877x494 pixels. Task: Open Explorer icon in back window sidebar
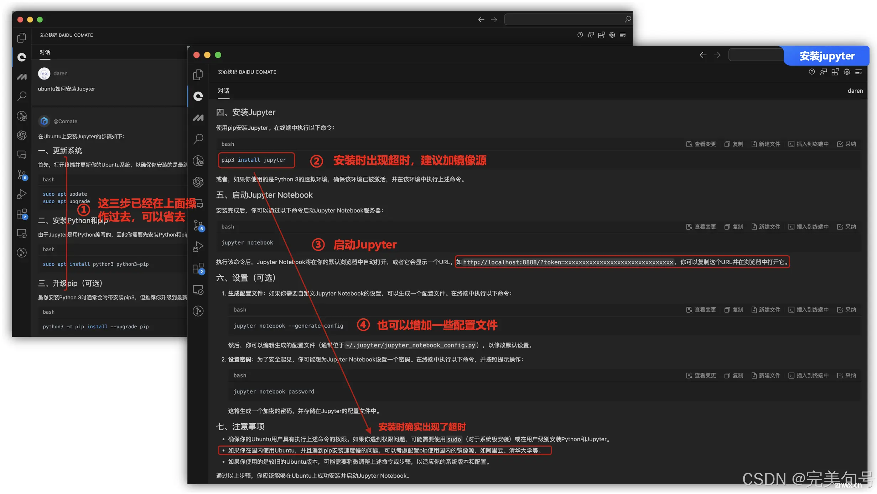(22, 37)
